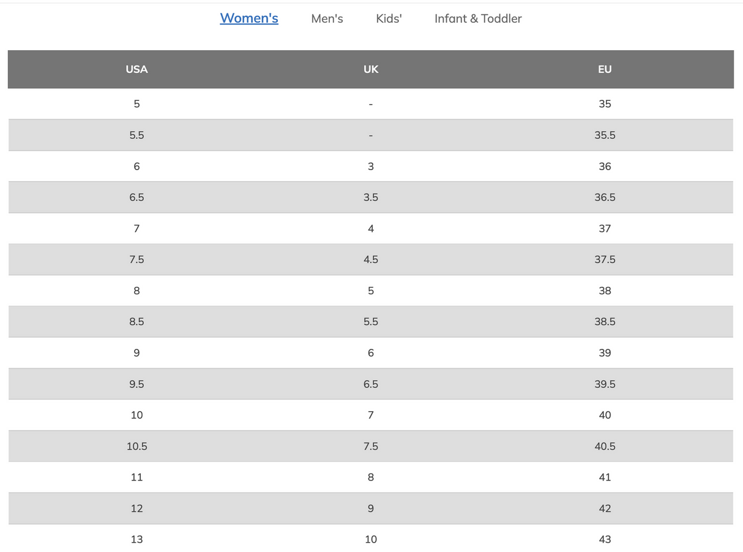Select EU size 38.5 cell
The width and height of the screenshot is (743, 552).
point(605,321)
